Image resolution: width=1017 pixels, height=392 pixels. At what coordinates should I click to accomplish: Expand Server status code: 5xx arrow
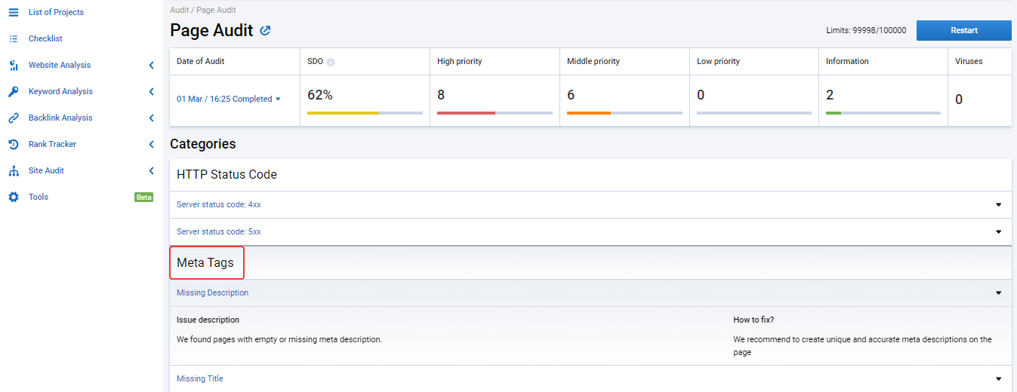(998, 231)
